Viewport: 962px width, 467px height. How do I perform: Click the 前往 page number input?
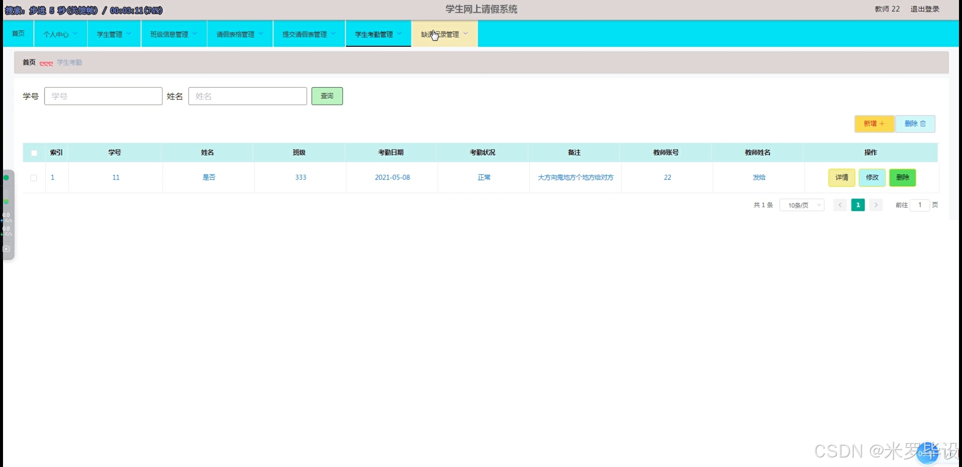920,205
